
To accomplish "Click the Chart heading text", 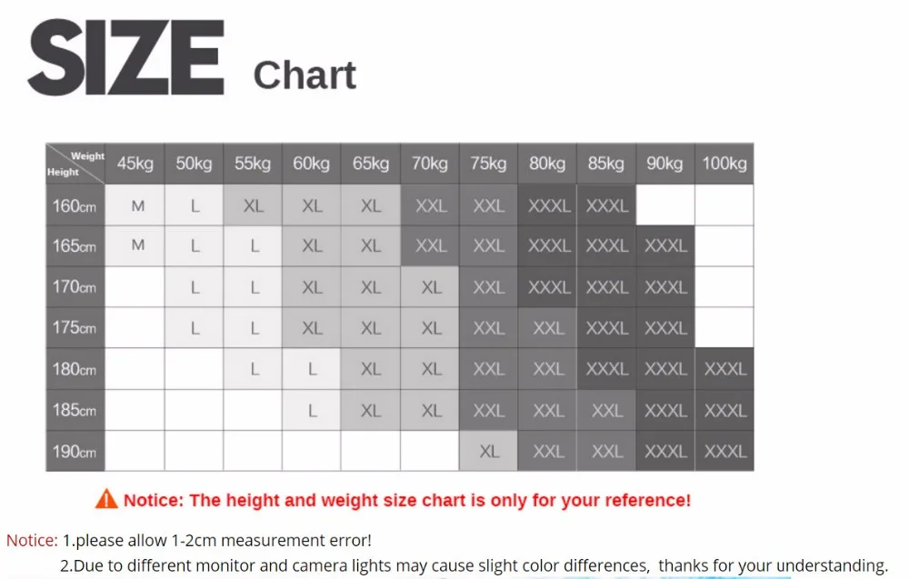I will coord(305,75).
